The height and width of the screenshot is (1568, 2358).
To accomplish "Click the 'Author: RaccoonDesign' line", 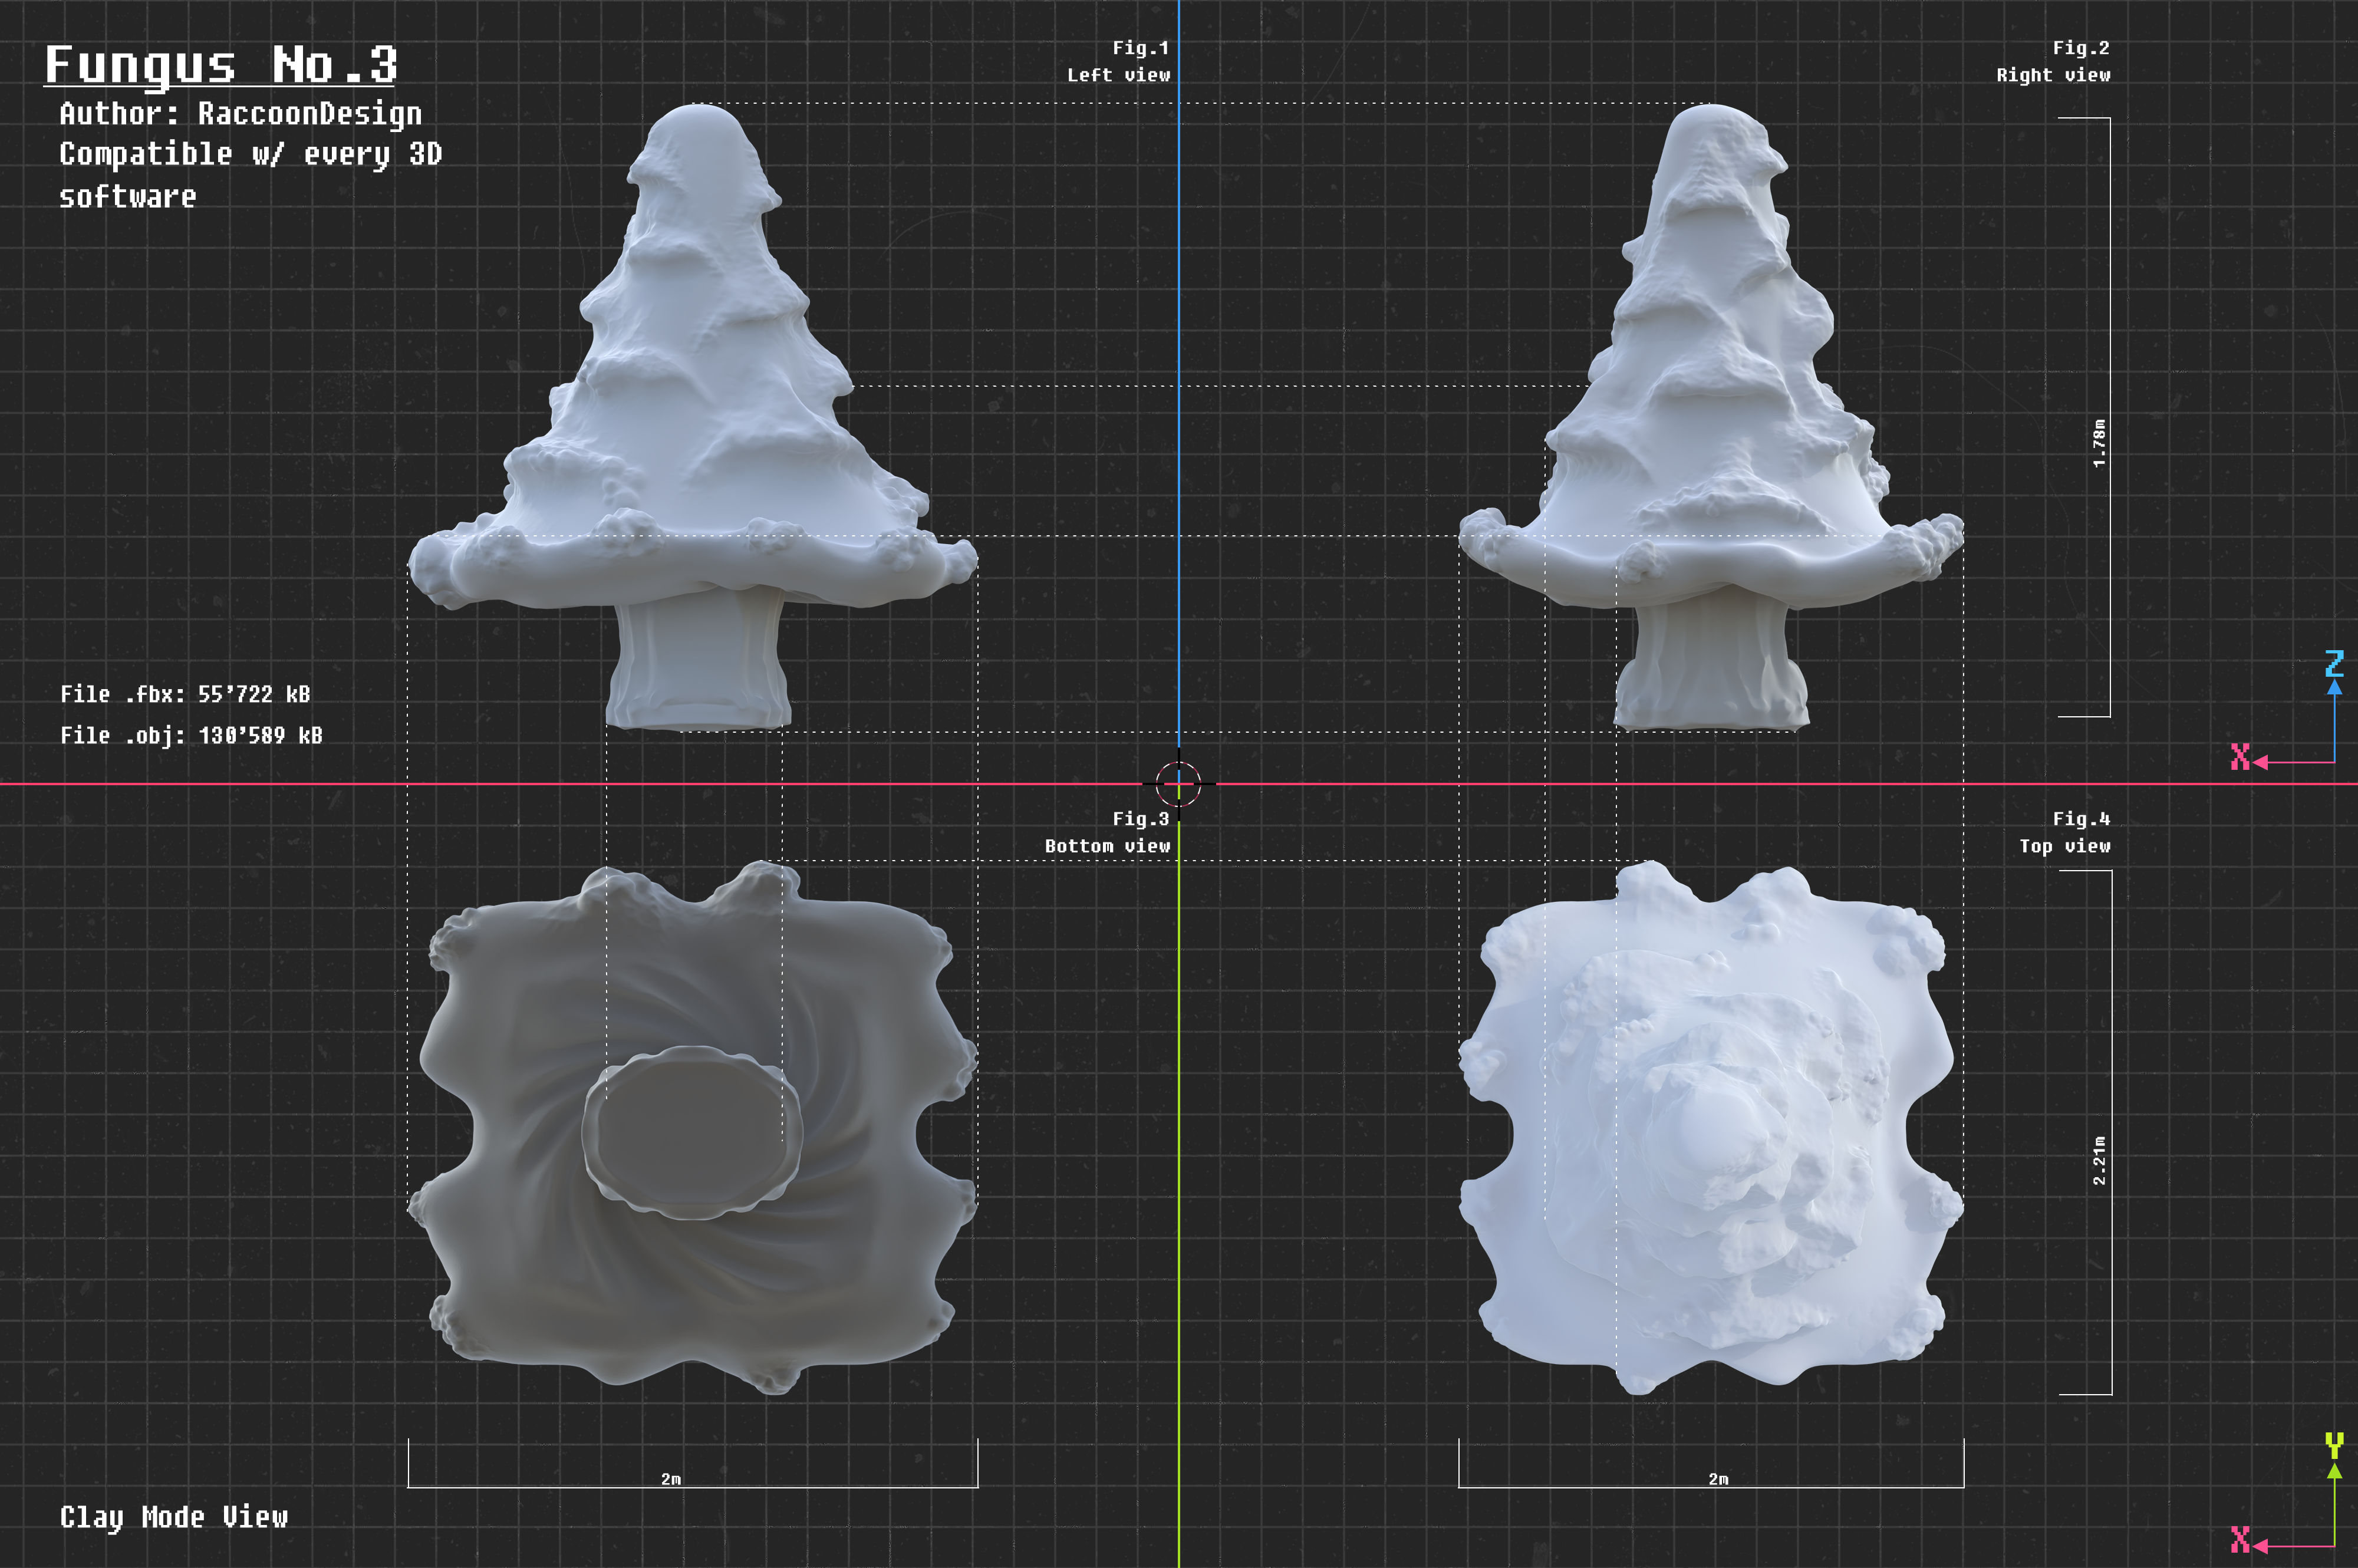I will point(241,114).
